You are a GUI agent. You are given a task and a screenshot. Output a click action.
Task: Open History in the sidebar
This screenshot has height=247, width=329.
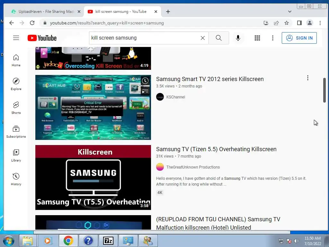(x=16, y=179)
